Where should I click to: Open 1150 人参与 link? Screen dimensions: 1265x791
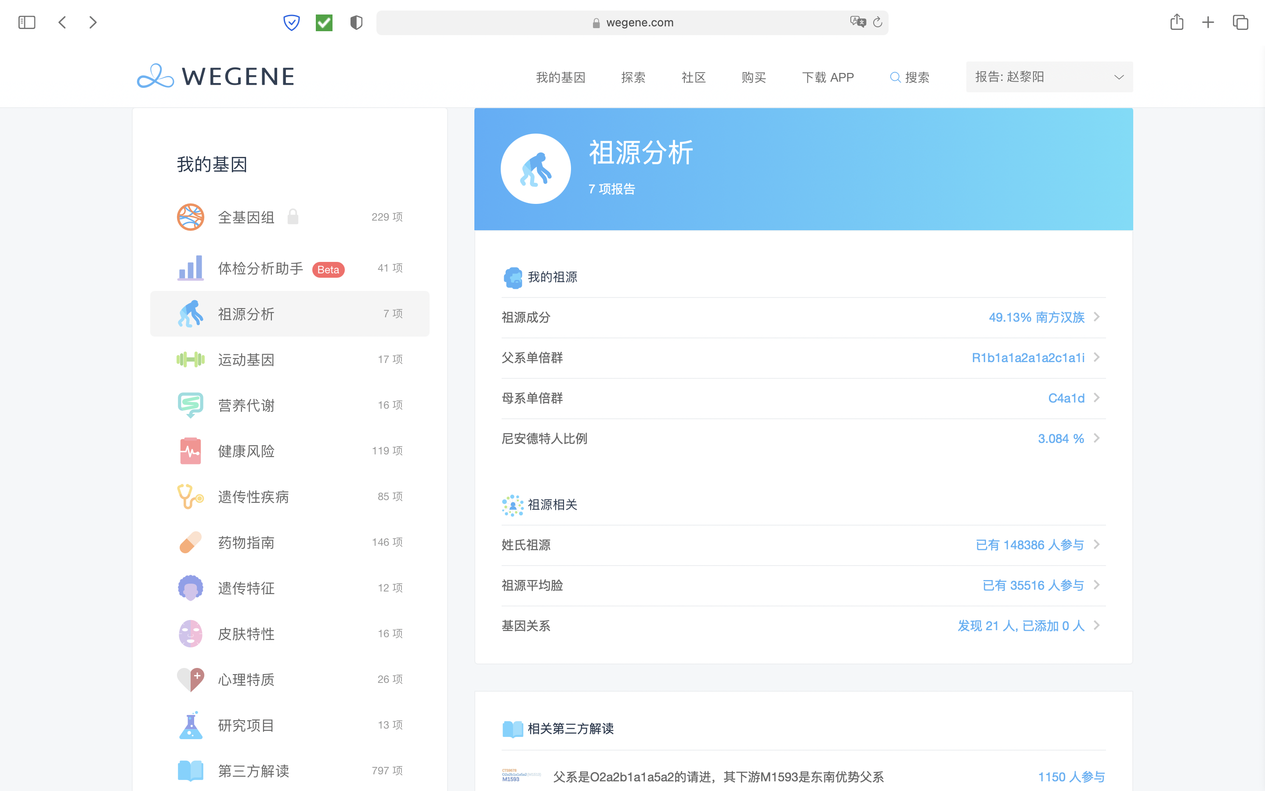(1071, 777)
